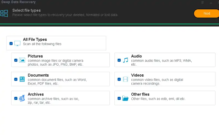Screen dimensions: 219x135
Task: Click the Other files folder icon
Action: click(x=125, y=98)
